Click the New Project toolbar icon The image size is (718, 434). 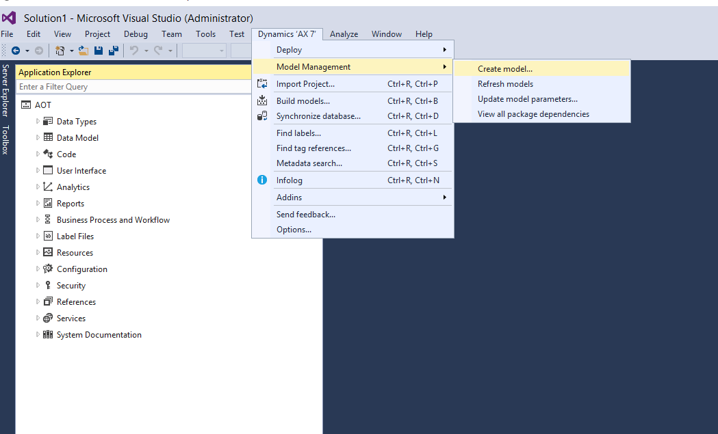tap(60, 51)
